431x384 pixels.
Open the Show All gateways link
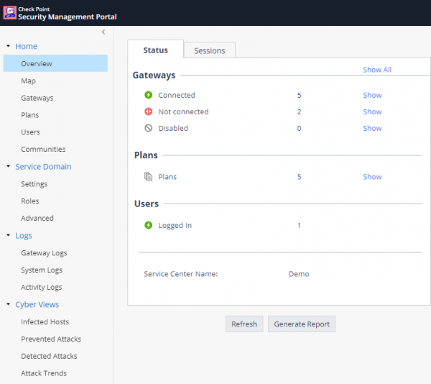pyautogui.click(x=377, y=70)
